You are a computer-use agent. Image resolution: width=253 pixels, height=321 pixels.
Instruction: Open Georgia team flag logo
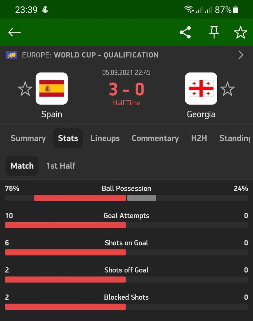tap(201, 88)
